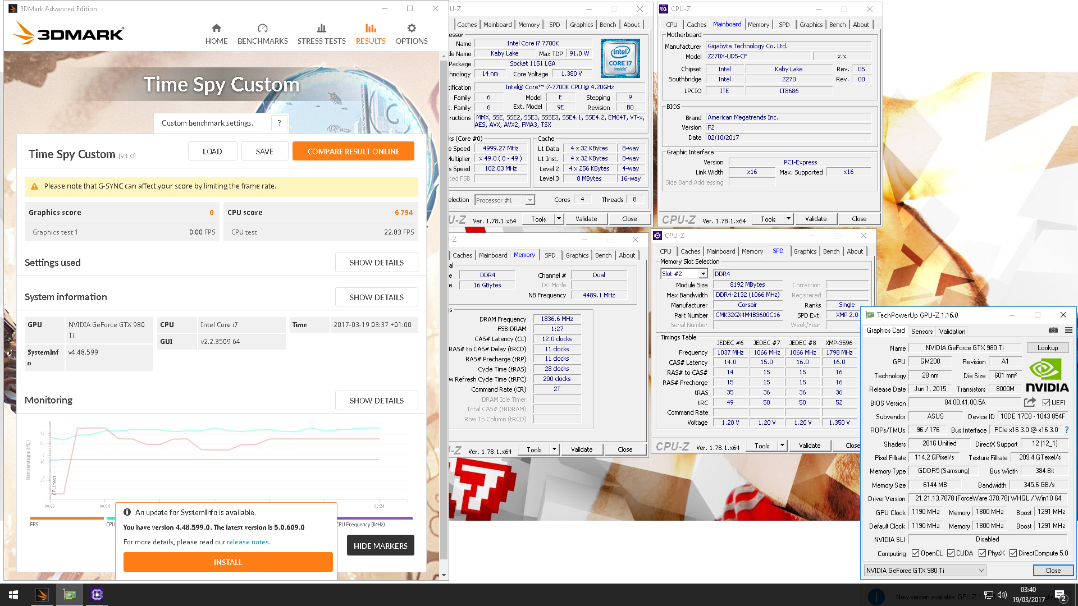Click the 3DMark scrollbar down arrow
Screen dimensions: 1078x606
click(444, 575)
